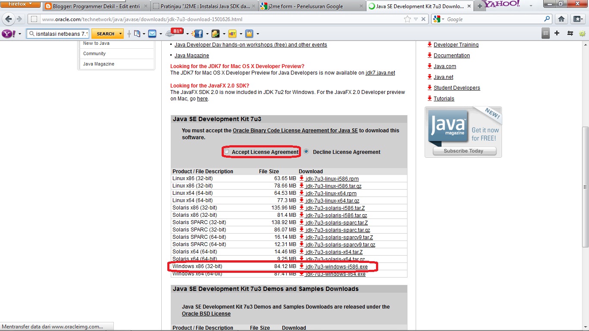Click the Facebook icon on toolbar

pos(198,34)
